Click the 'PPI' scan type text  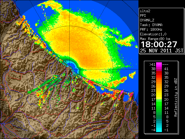[x=143, y=16]
